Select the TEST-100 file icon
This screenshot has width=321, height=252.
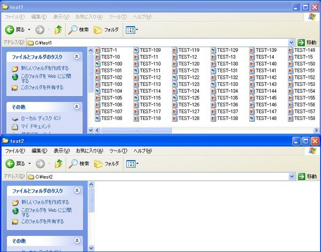click(98, 64)
